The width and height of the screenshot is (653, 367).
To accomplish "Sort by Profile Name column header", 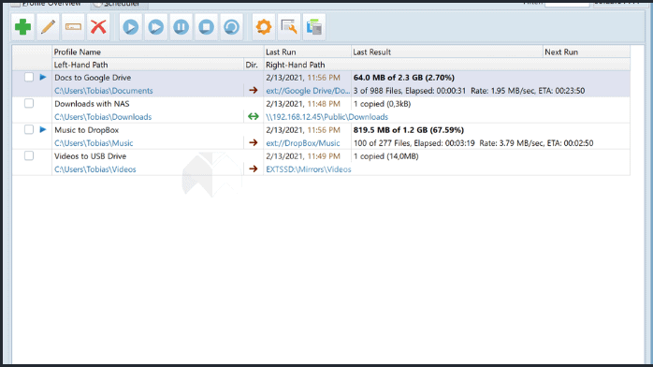I will 158,52.
